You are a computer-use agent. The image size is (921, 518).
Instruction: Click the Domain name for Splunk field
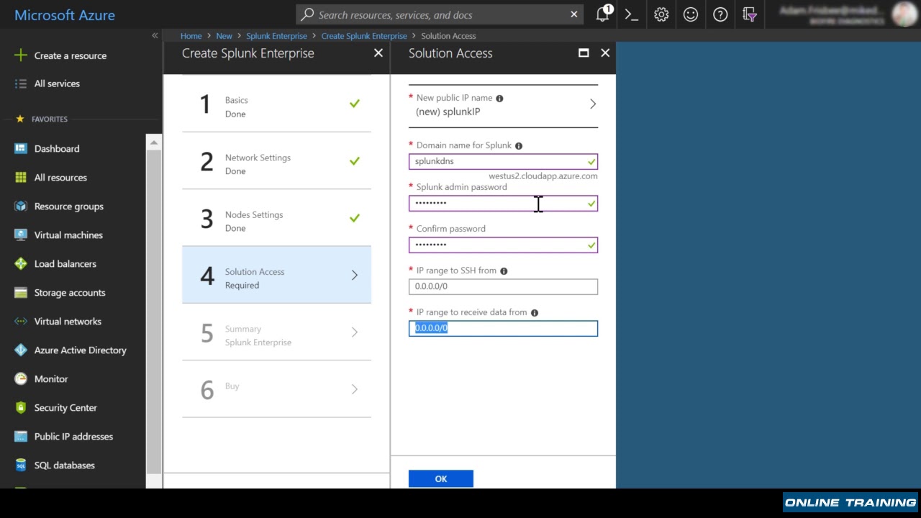coord(503,161)
